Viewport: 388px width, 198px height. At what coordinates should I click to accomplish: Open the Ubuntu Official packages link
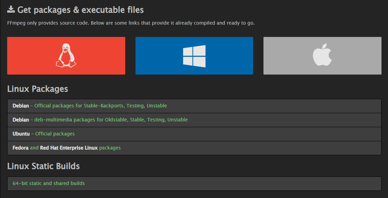click(55, 134)
